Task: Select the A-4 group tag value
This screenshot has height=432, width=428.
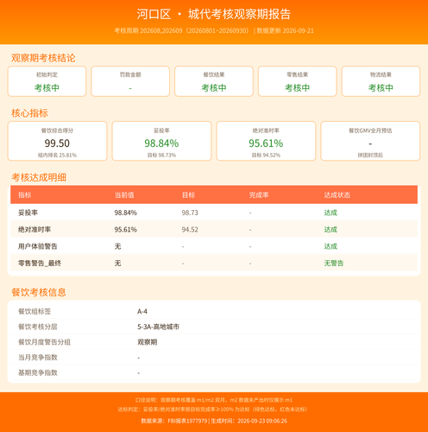Action: 142,311
